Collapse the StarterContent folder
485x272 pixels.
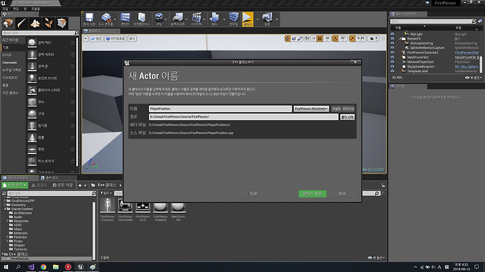coord(5,209)
